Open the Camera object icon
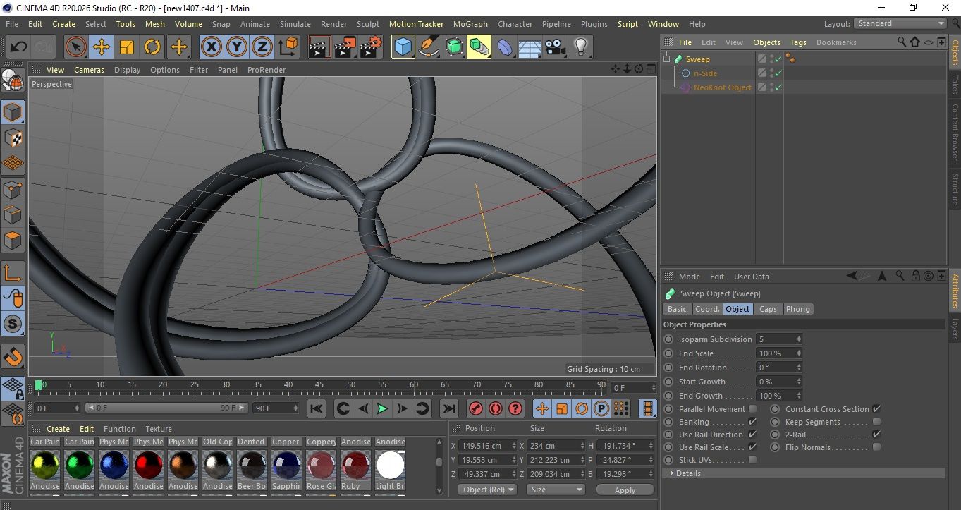 pos(556,47)
